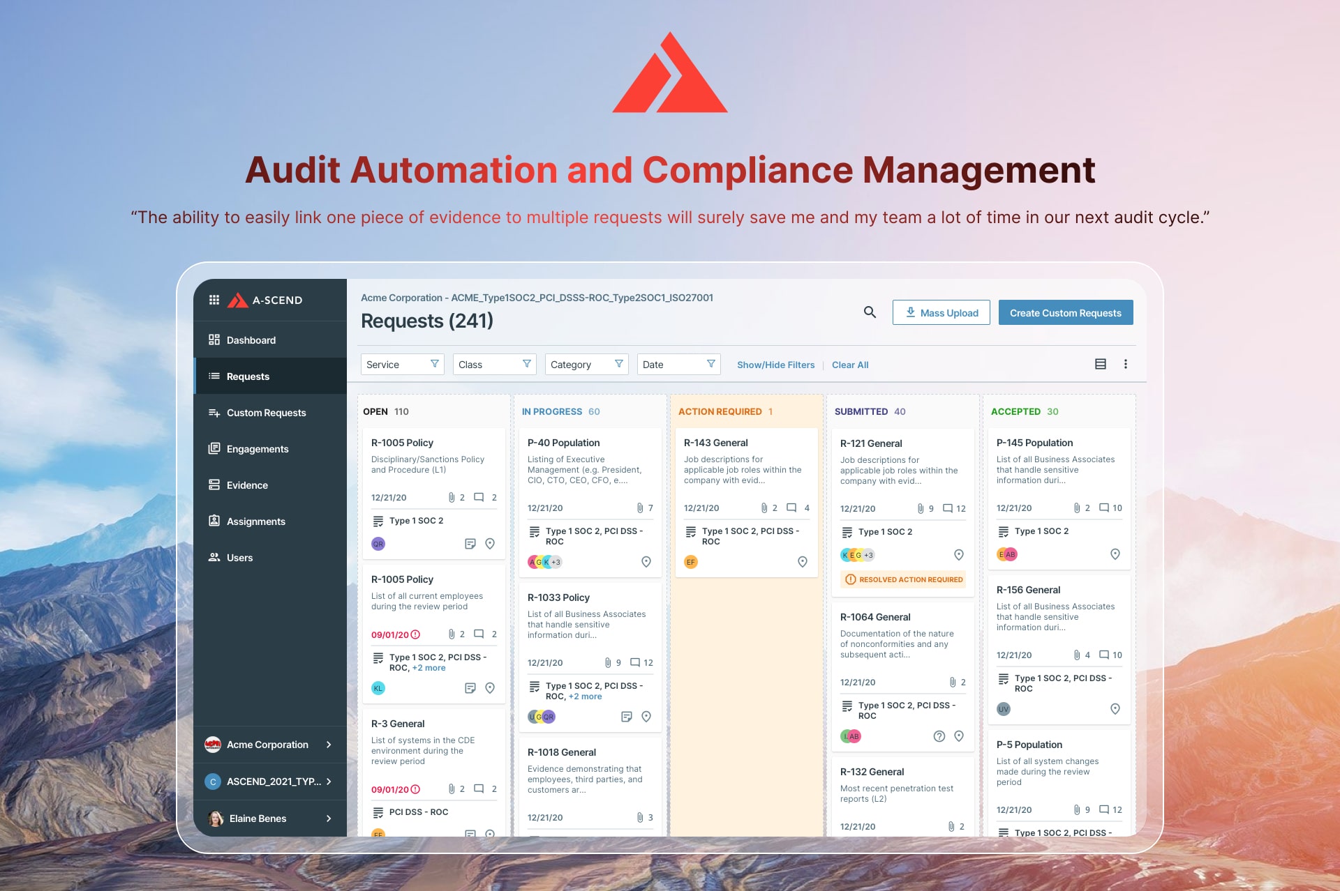1340x891 pixels.
Task: Toggle Show/Hide Filters link
Action: pos(775,365)
